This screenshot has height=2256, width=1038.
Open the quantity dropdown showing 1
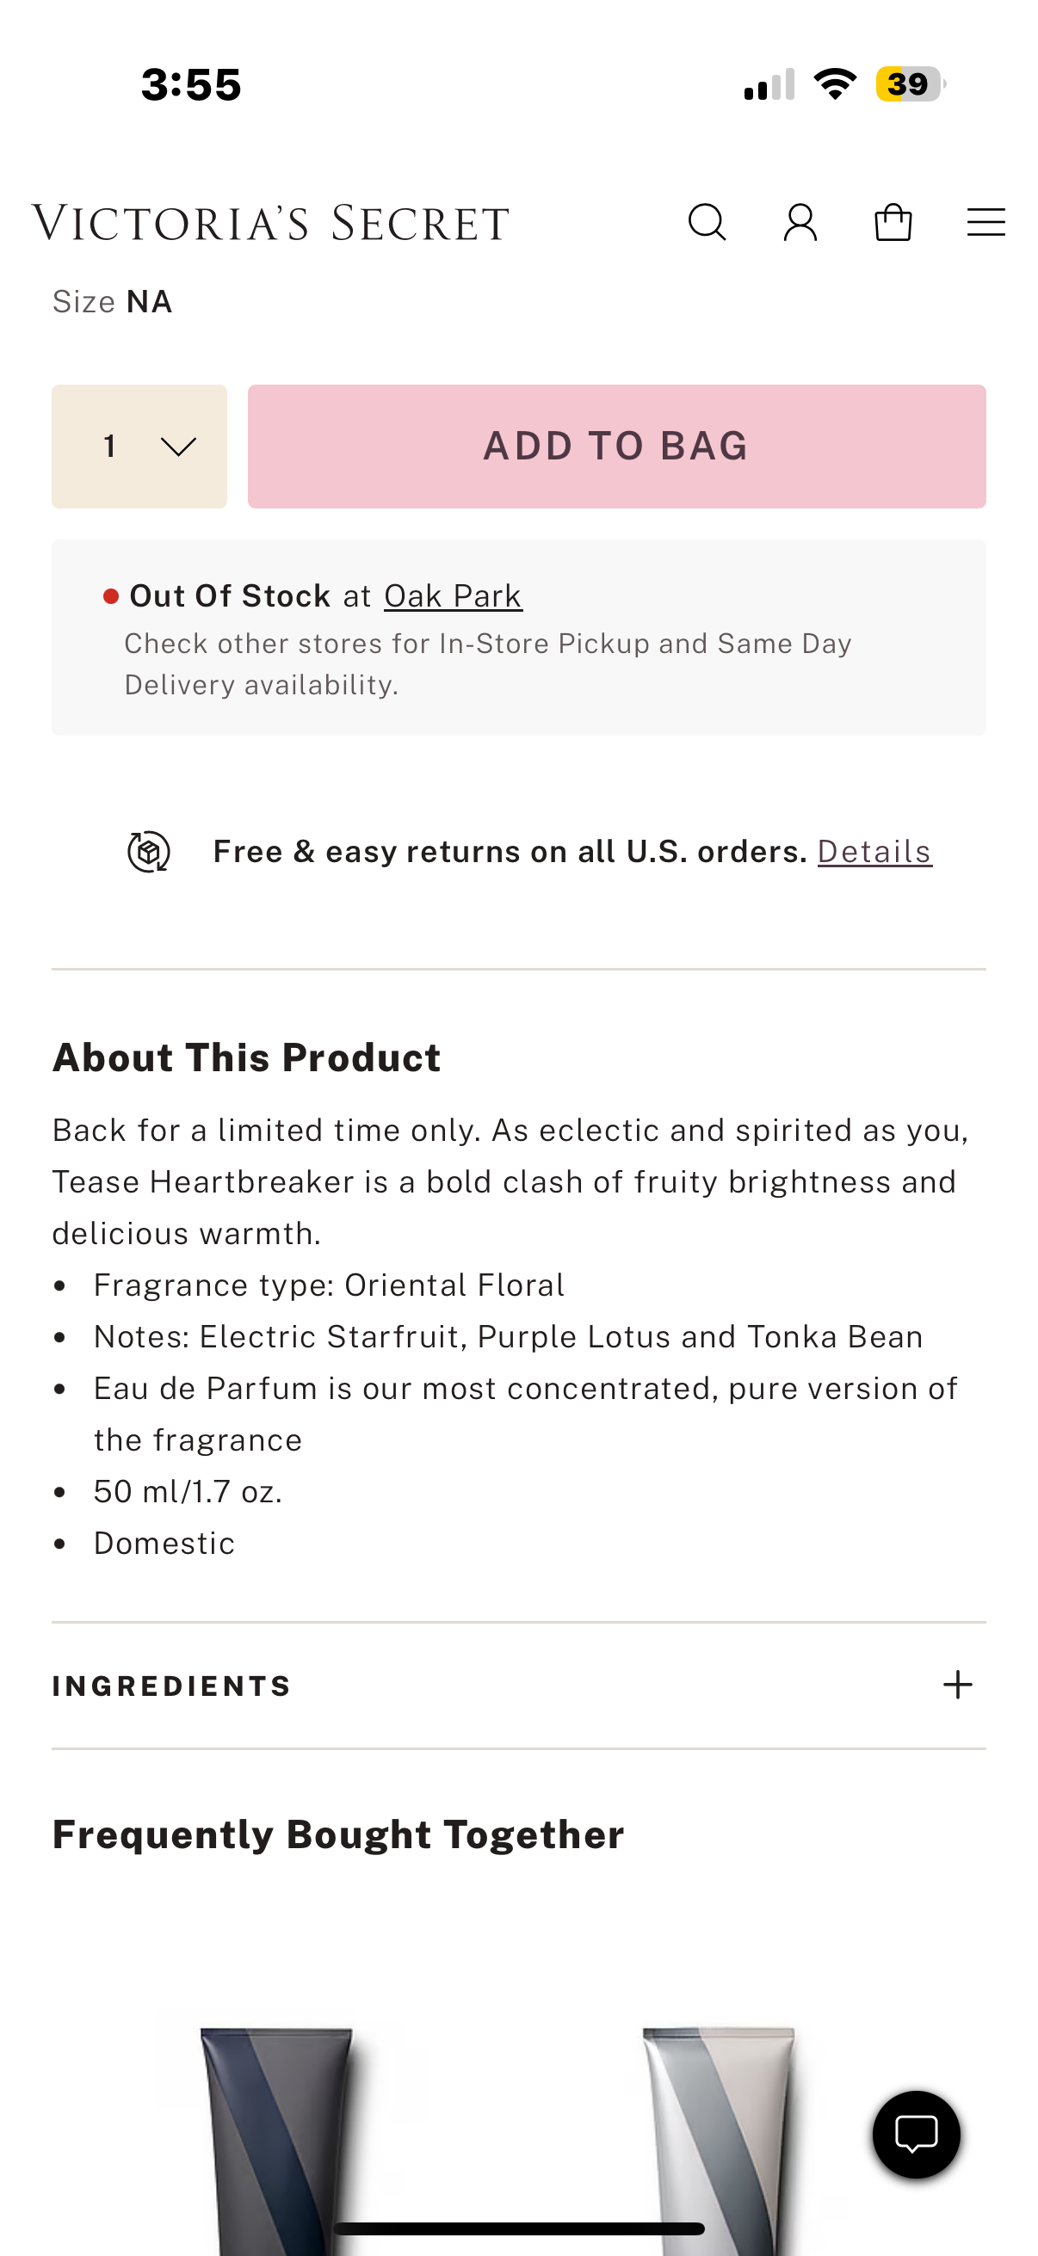pos(139,447)
